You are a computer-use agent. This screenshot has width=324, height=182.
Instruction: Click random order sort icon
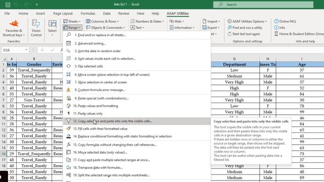pos(69,51)
